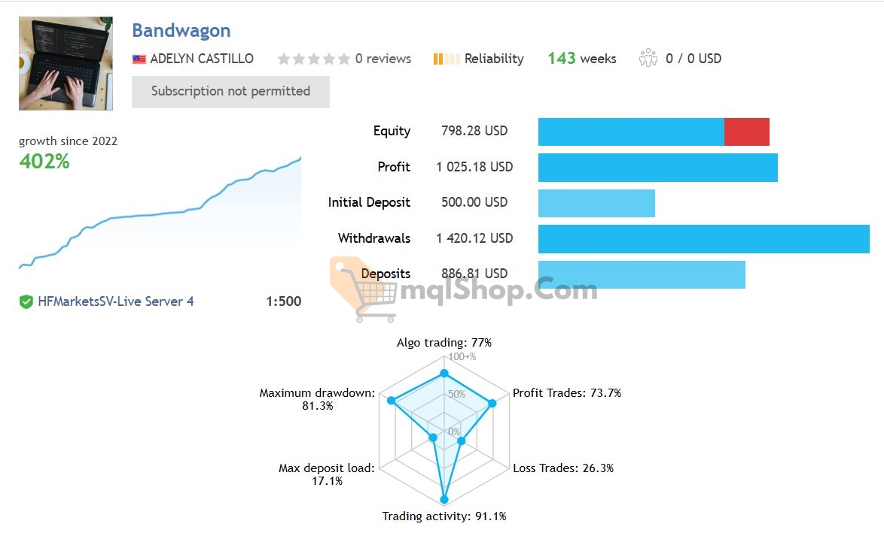Screen dimensions: 884x542
Task: Open the Bandwagon signal title
Action: [181, 30]
